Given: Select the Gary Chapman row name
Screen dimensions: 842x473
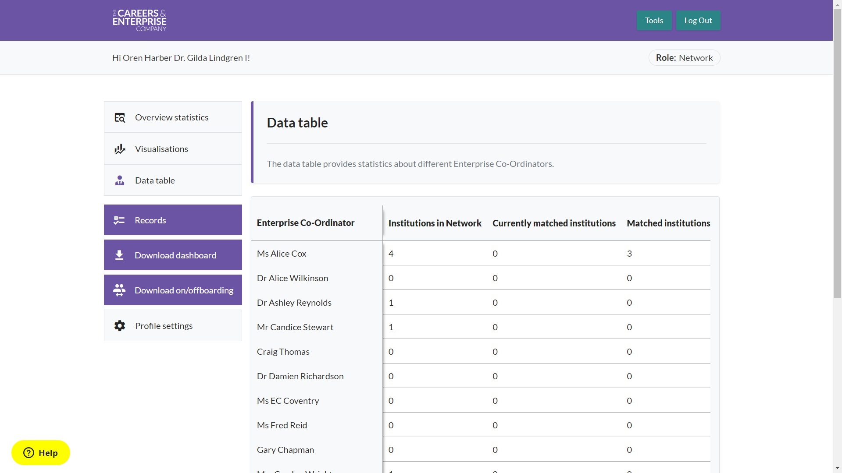Looking at the screenshot, I should (285, 450).
